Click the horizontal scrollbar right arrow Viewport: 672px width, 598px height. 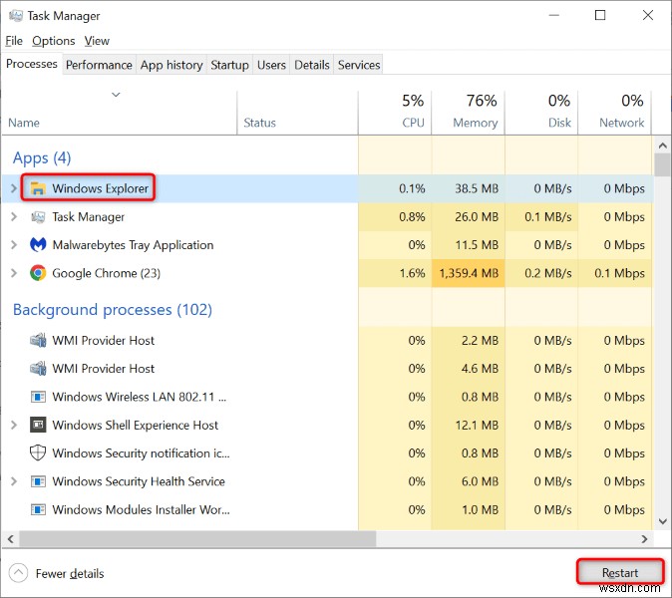(644, 539)
